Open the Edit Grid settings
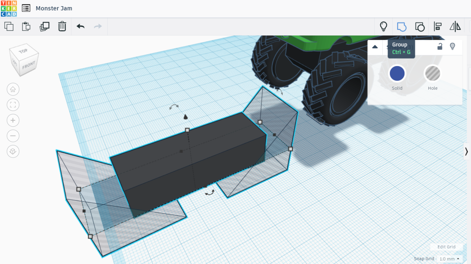 pyautogui.click(x=446, y=247)
